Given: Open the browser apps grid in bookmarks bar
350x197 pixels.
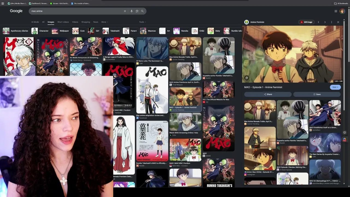Looking at the screenshot, I should (3, 4).
